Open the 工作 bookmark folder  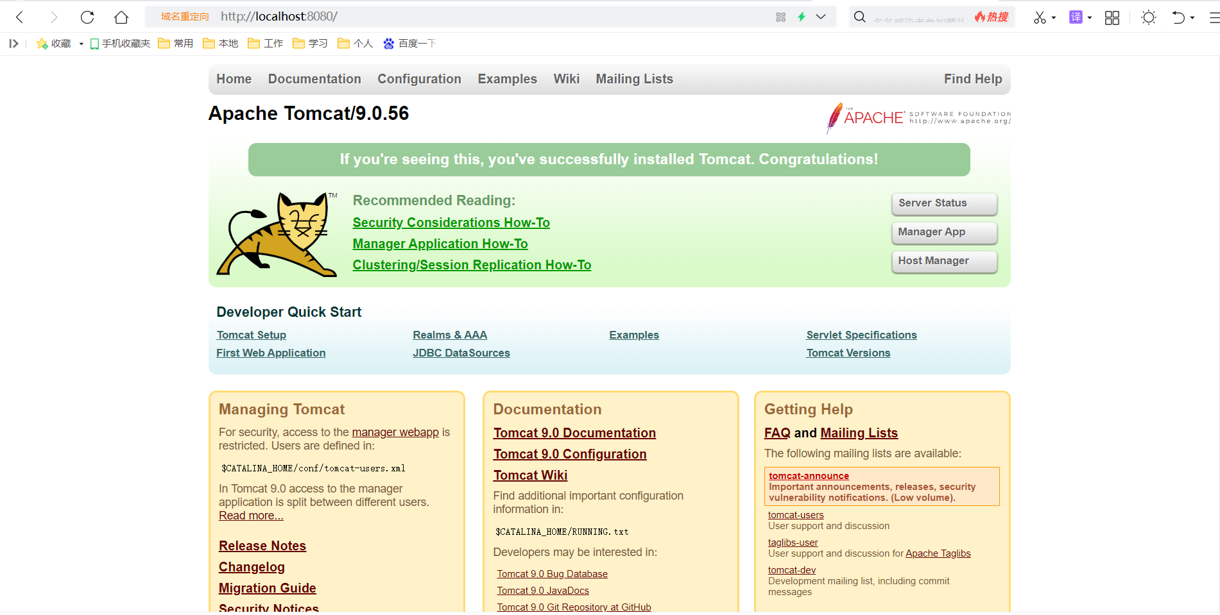coord(266,44)
